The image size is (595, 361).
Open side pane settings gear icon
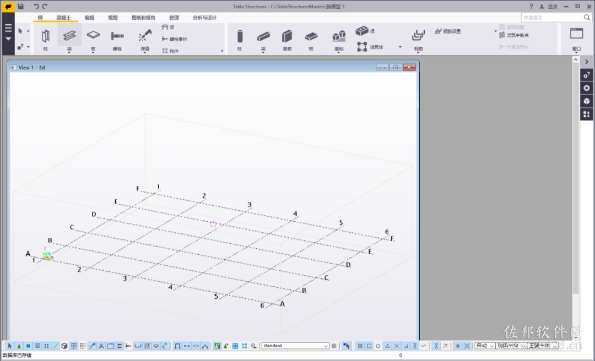(587, 88)
